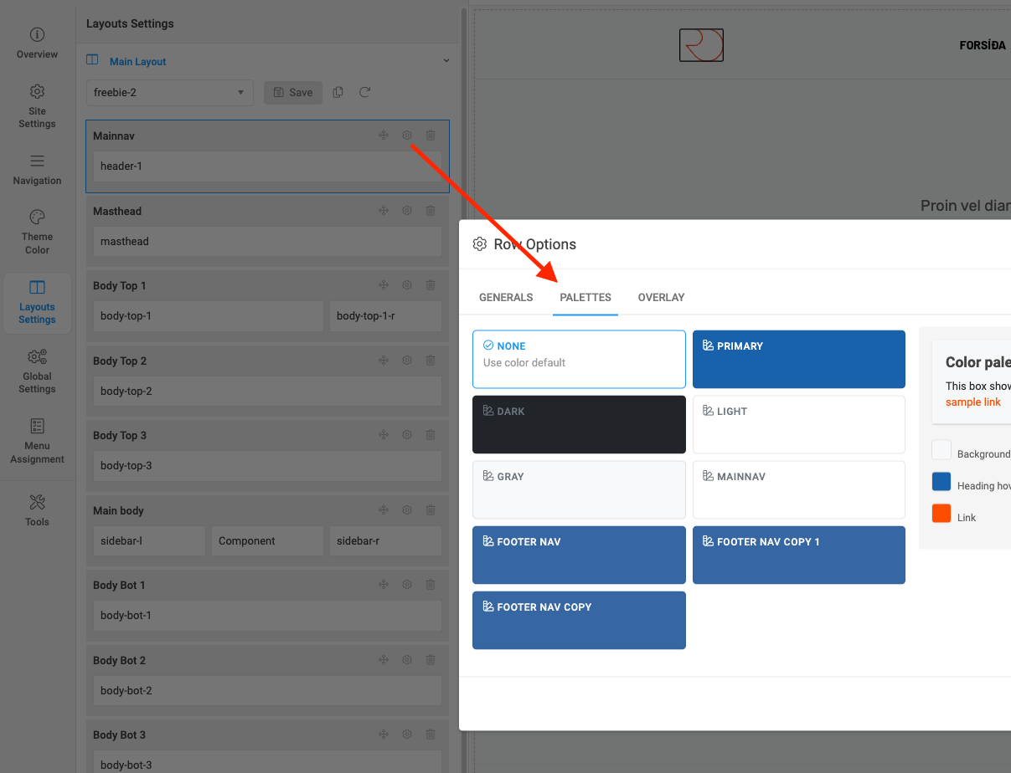Select the FOOTER NAV palette
This screenshot has height=773, width=1011.
tap(579, 555)
